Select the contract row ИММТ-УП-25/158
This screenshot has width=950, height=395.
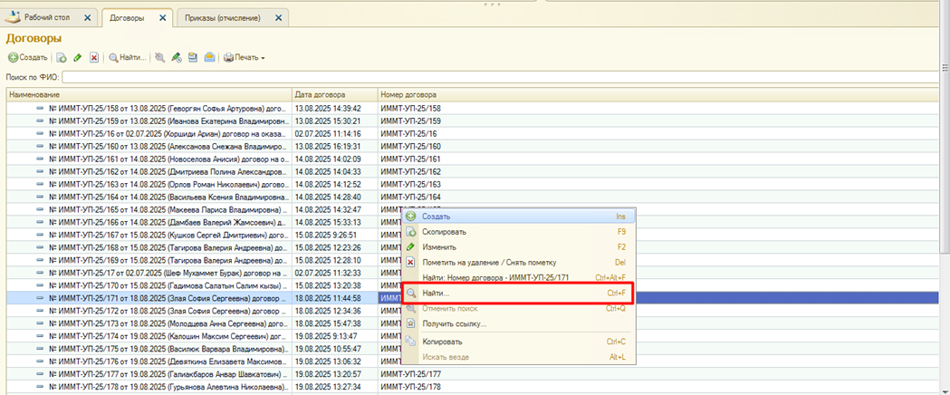[163, 108]
